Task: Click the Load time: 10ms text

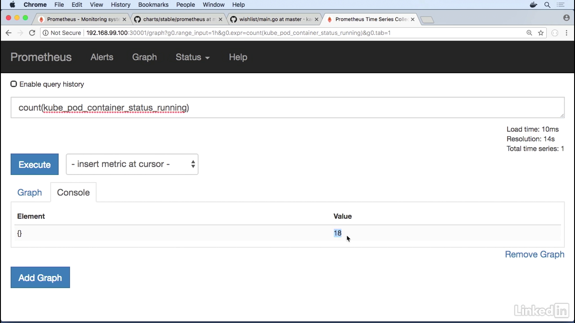Action: (x=533, y=129)
